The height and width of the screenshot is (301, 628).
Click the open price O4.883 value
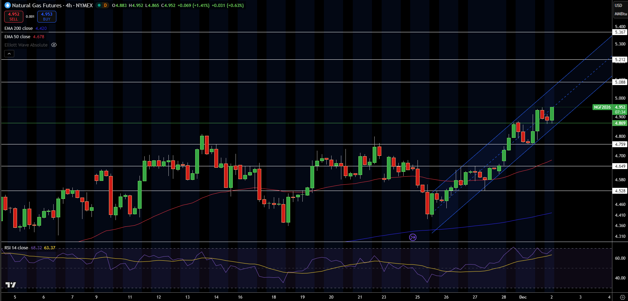tap(119, 5)
